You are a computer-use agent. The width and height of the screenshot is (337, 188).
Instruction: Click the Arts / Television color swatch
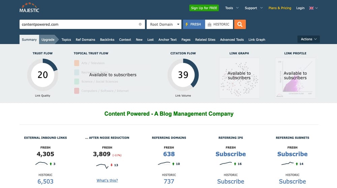[76, 63]
